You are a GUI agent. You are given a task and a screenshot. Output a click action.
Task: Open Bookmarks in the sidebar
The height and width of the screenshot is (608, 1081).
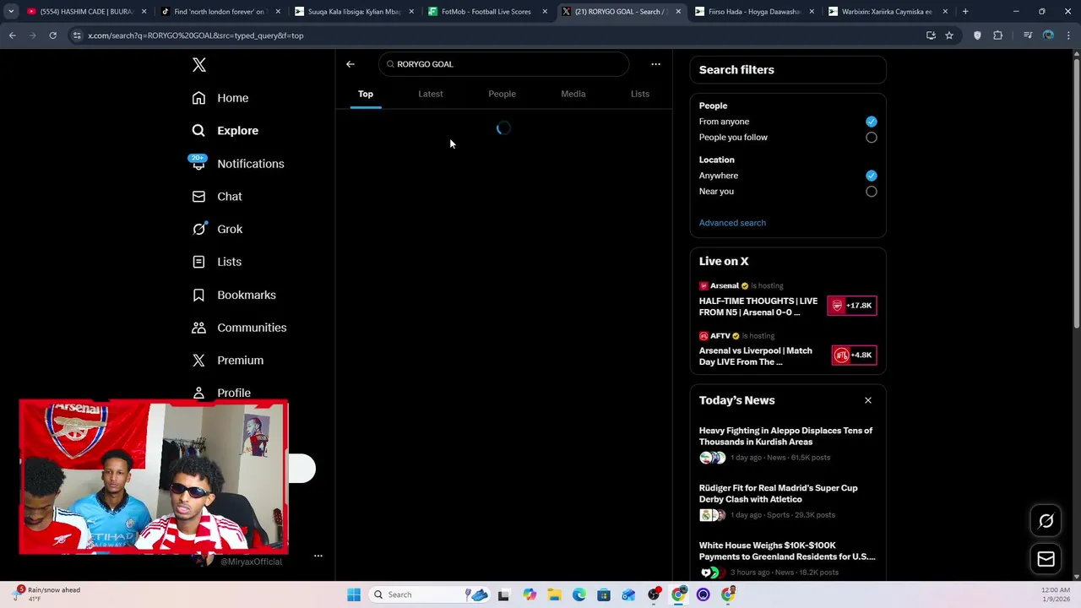pos(234,295)
